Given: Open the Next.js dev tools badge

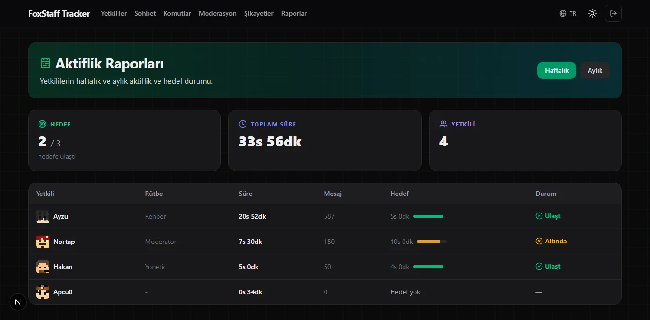Looking at the screenshot, I should coord(18,302).
